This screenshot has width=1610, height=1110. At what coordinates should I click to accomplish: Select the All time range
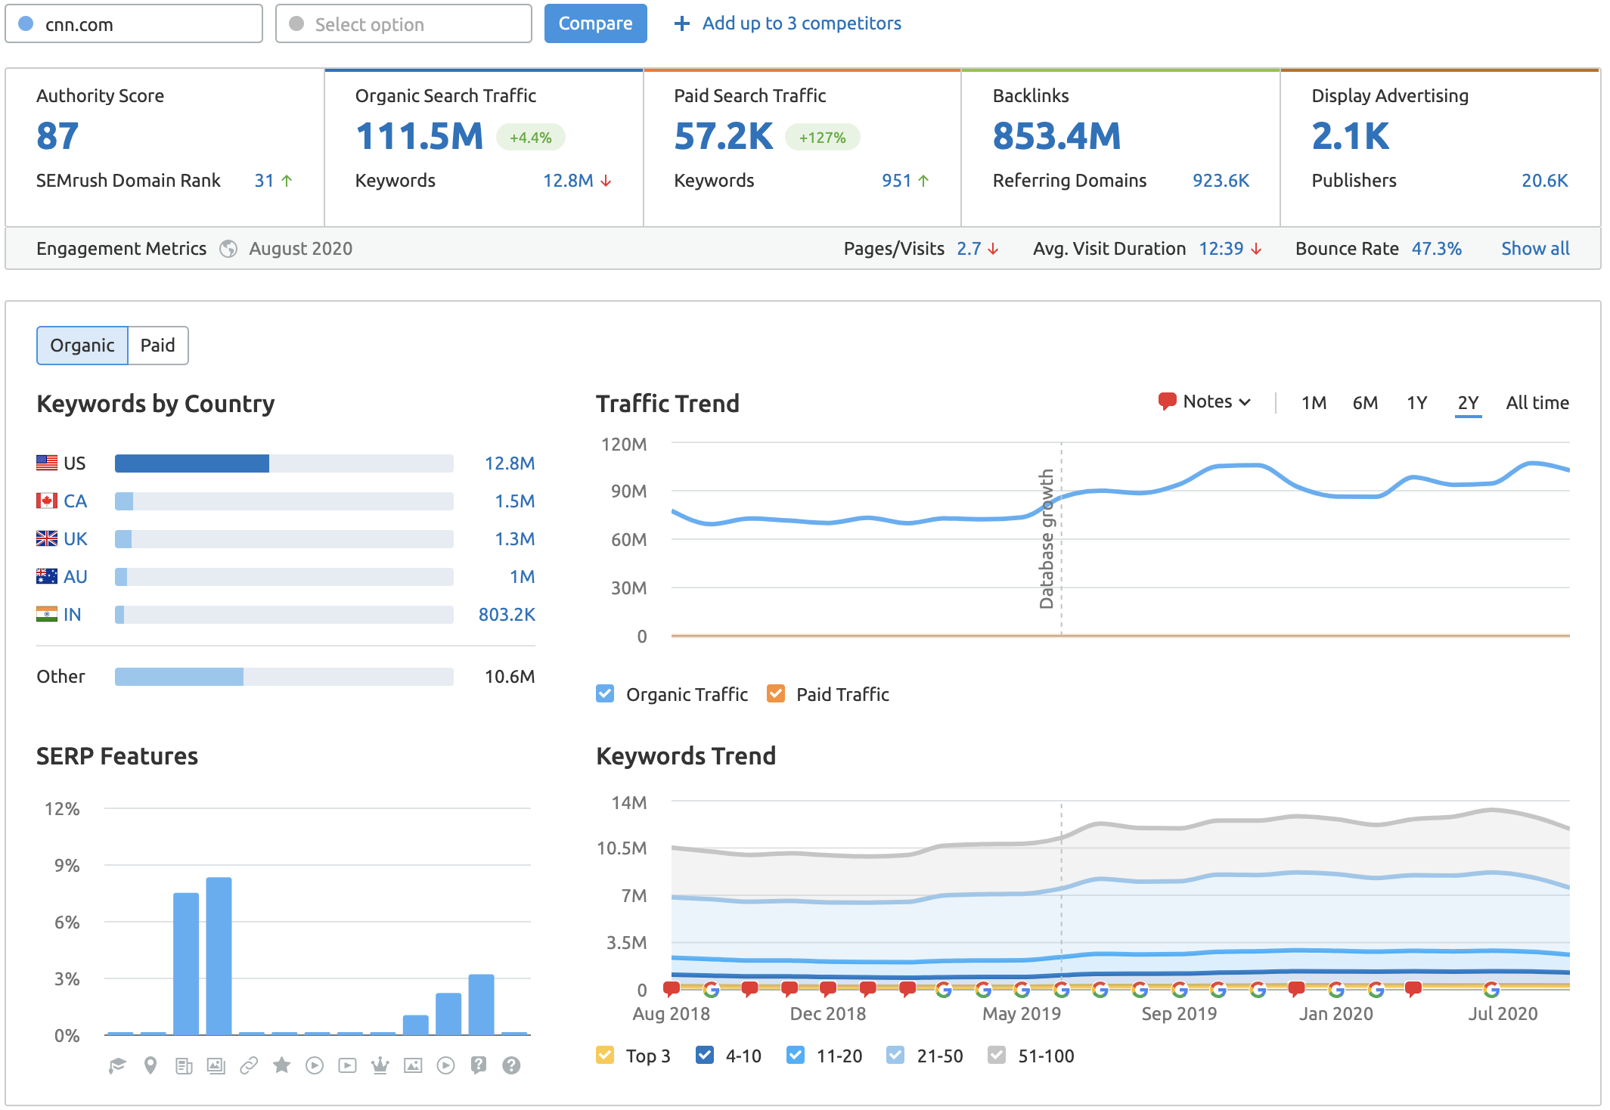pos(1537,403)
